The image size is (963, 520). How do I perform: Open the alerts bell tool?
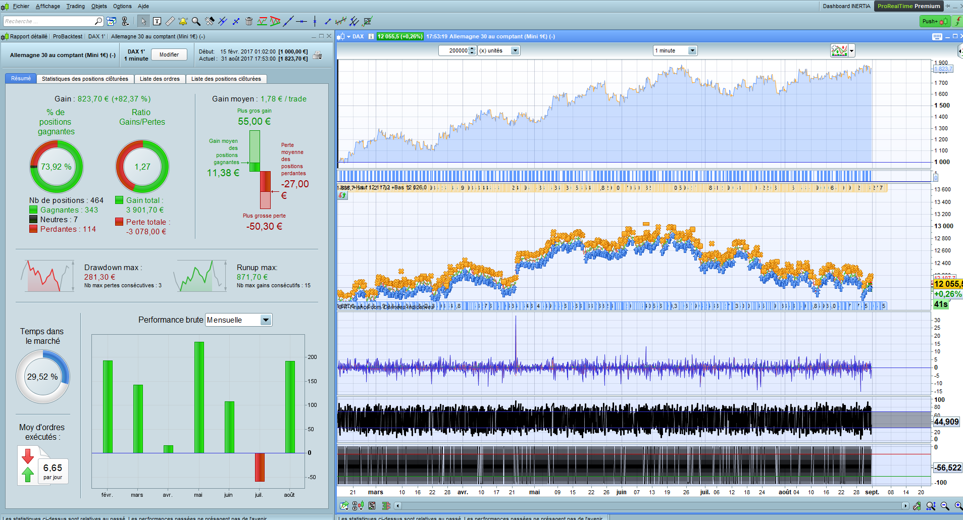click(183, 21)
